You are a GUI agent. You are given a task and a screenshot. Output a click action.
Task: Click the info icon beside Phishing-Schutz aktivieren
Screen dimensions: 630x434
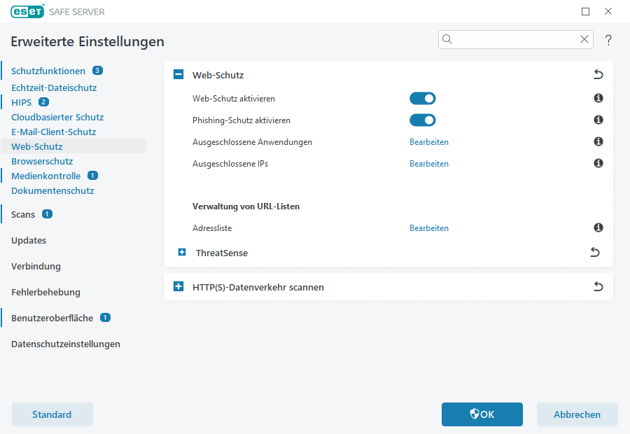click(x=598, y=120)
